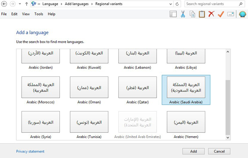Select Arabic (Syria) tile
248x158 pixels.
(x=41, y=125)
